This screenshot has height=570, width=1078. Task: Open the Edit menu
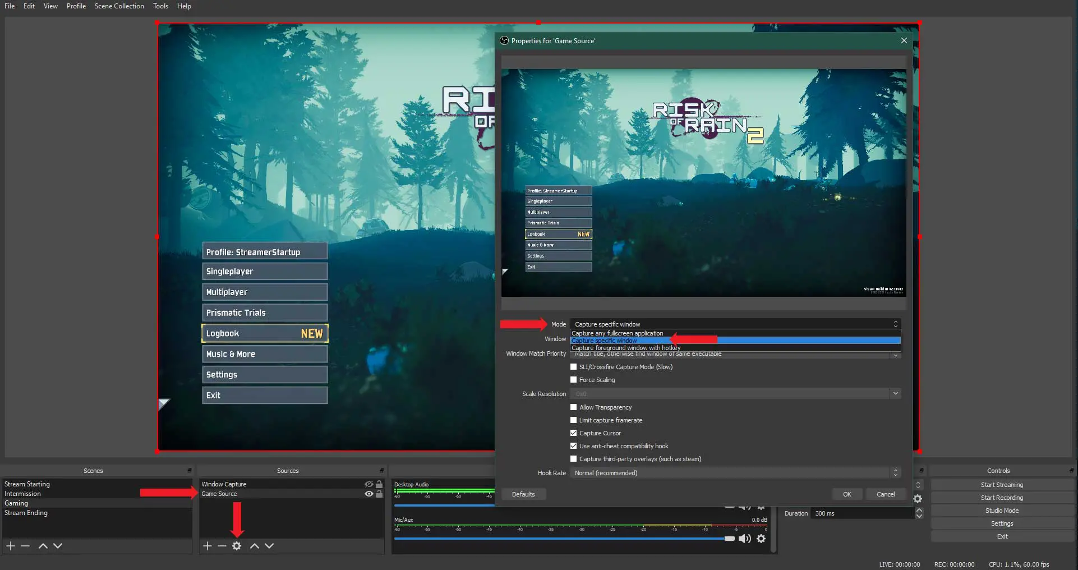(x=29, y=6)
